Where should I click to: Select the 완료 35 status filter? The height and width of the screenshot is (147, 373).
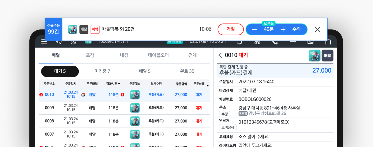coord(187,71)
